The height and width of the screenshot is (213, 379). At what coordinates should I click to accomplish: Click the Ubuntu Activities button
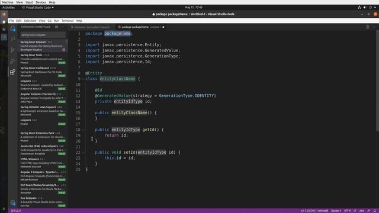click(8, 8)
